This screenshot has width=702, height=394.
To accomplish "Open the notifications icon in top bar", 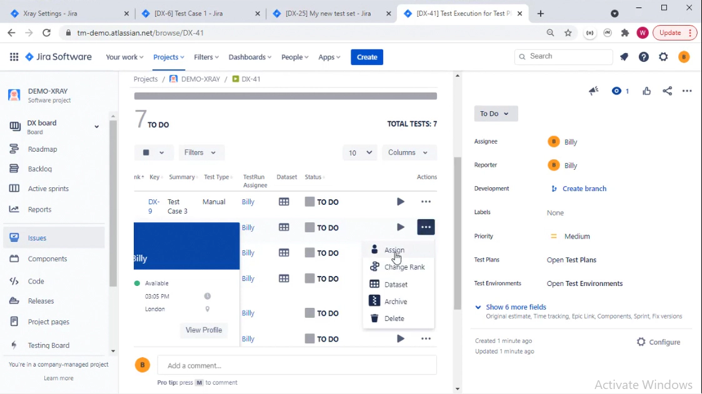I will [624, 57].
